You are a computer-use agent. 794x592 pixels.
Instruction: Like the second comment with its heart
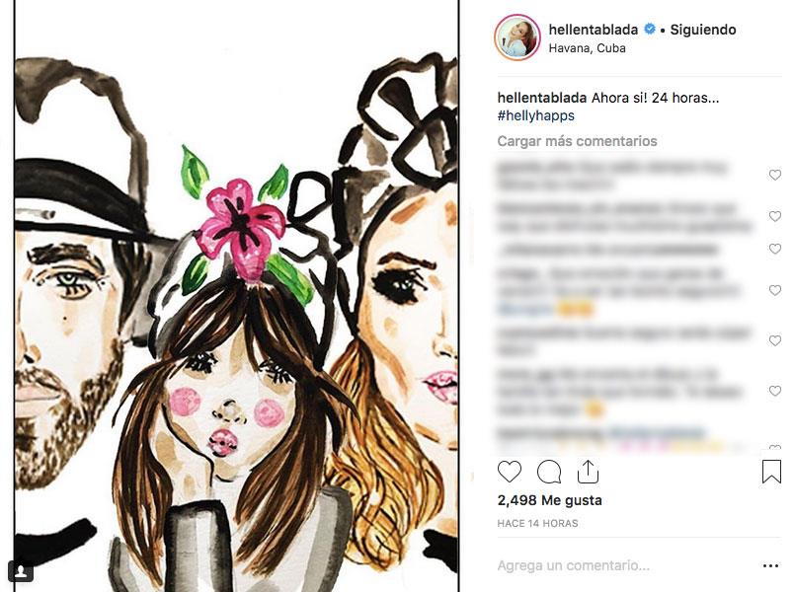click(x=775, y=215)
